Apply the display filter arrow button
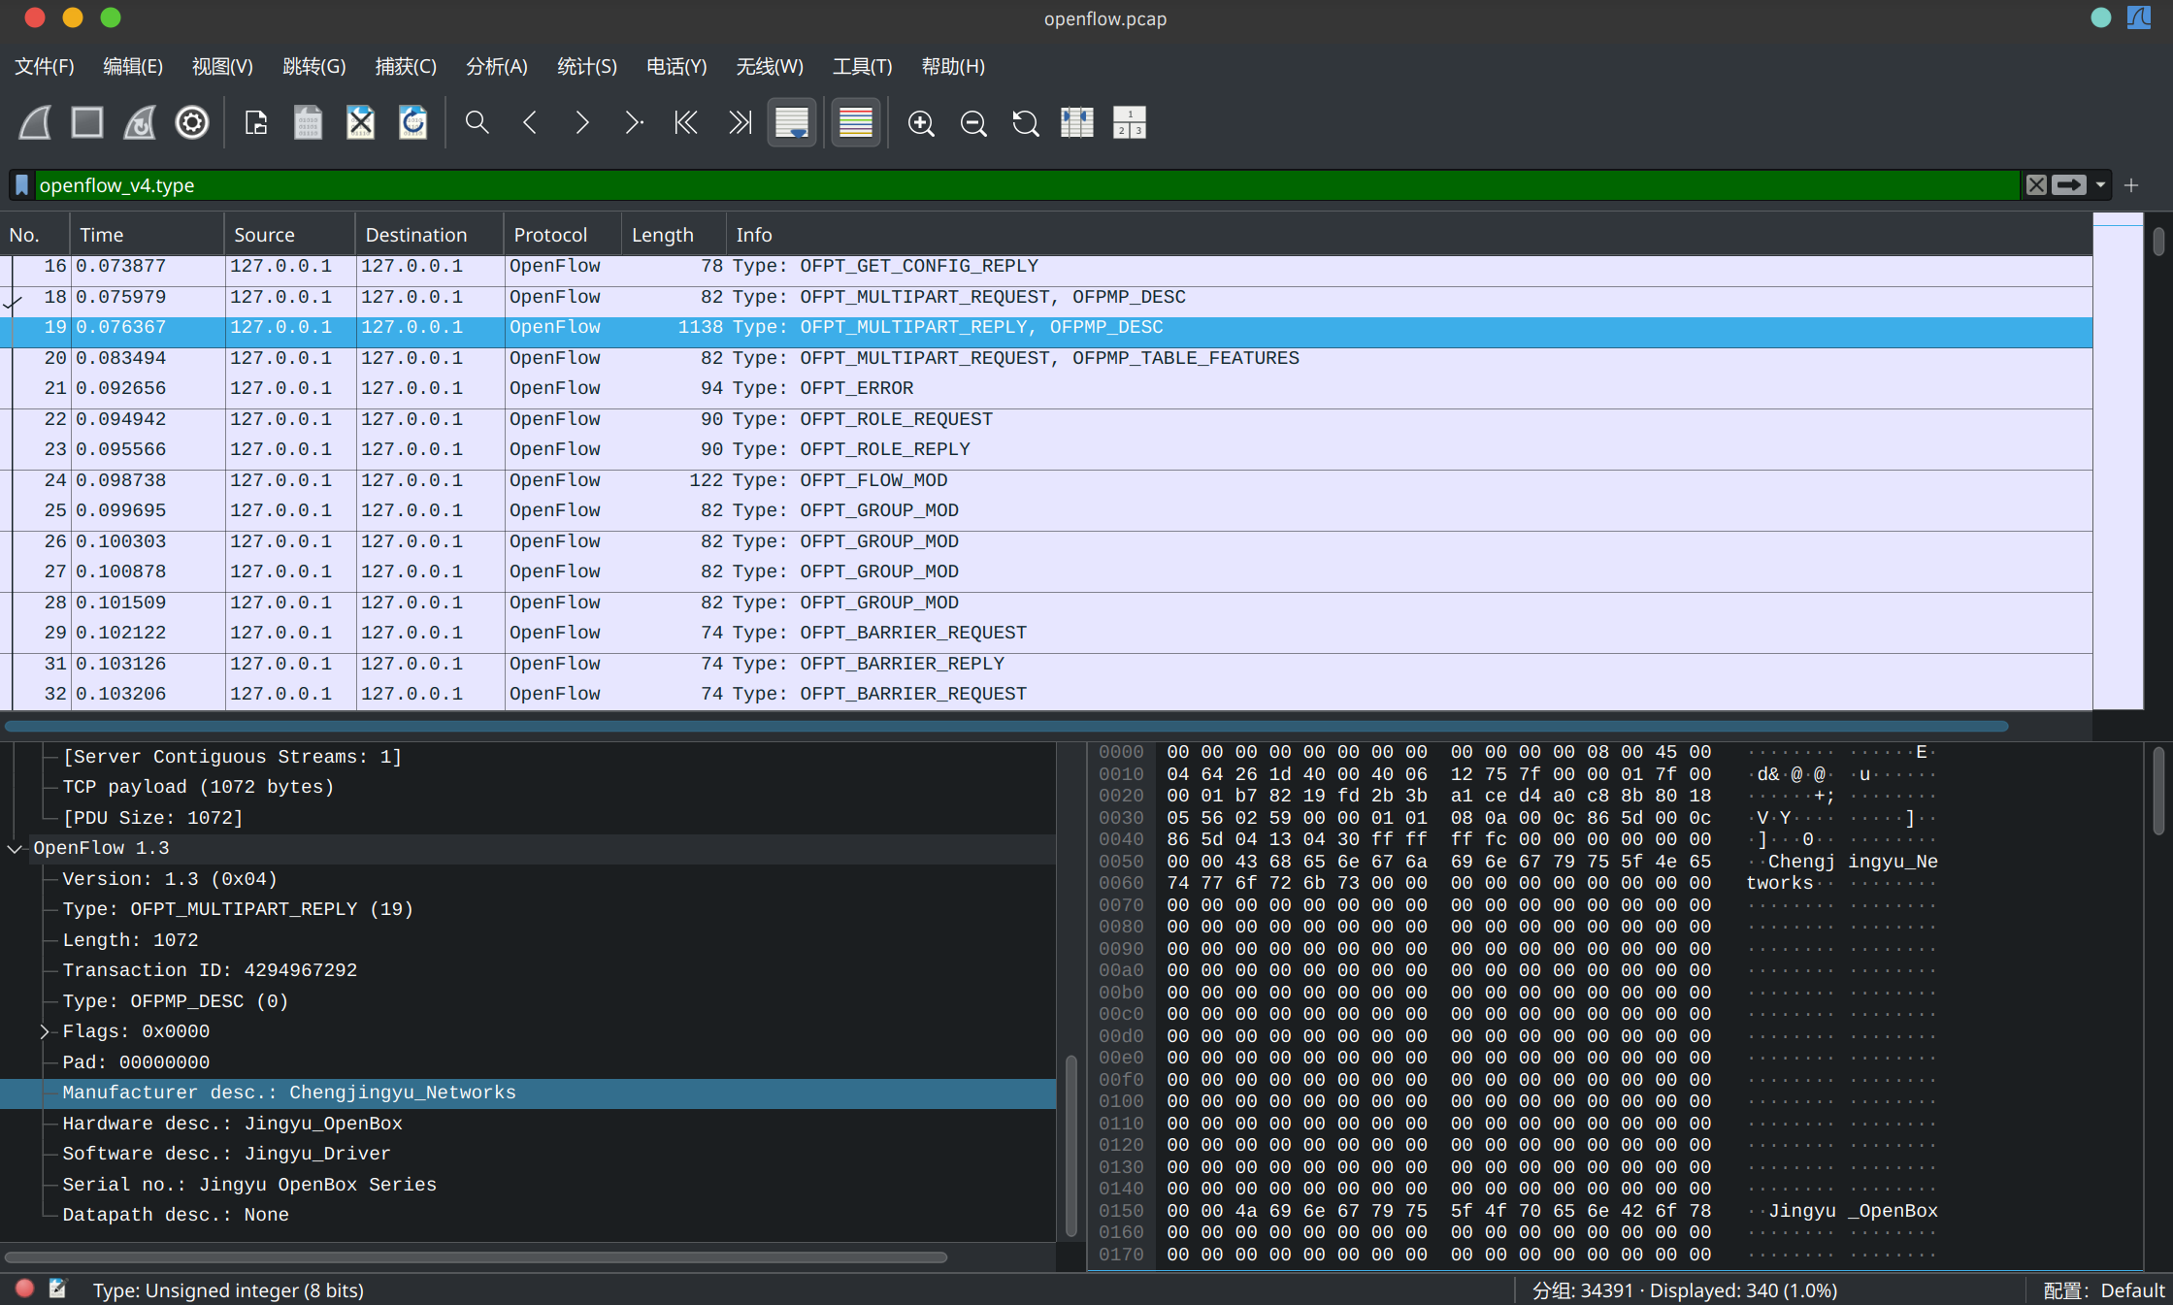The width and height of the screenshot is (2173, 1305). point(2068,185)
